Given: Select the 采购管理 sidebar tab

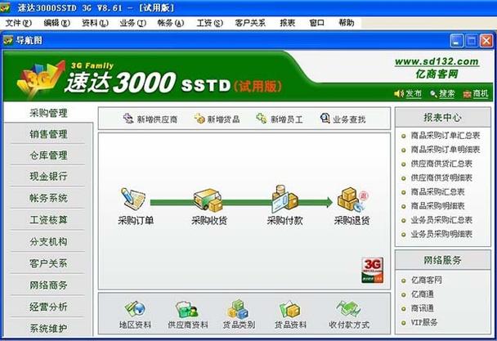Looking at the screenshot, I should point(48,113).
